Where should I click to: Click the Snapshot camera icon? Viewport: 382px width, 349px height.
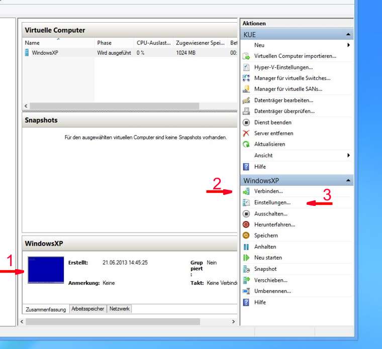click(246, 269)
